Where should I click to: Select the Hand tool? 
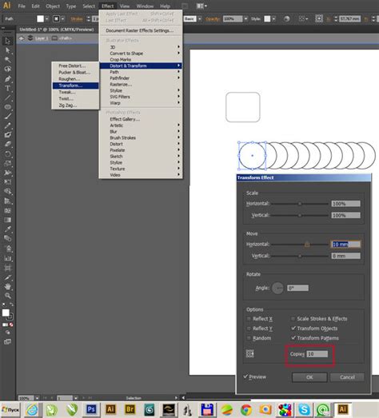8,287
